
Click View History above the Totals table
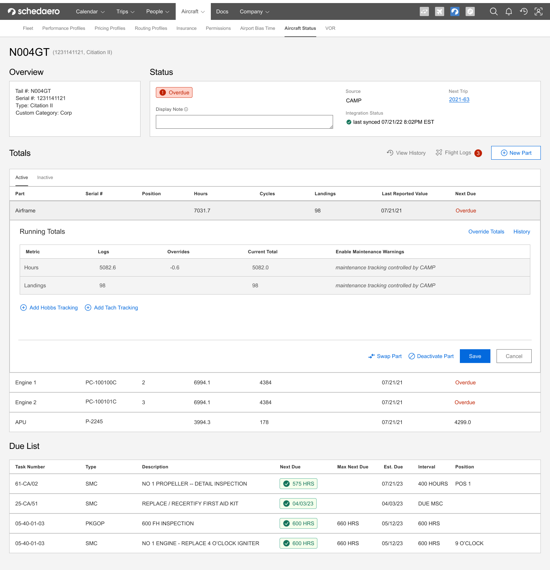(x=406, y=152)
